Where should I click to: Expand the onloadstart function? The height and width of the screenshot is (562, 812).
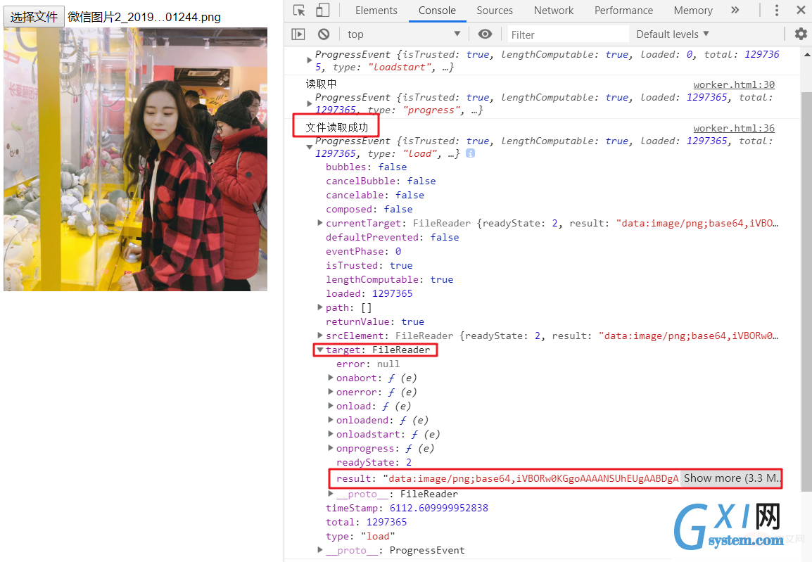(x=331, y=434)
